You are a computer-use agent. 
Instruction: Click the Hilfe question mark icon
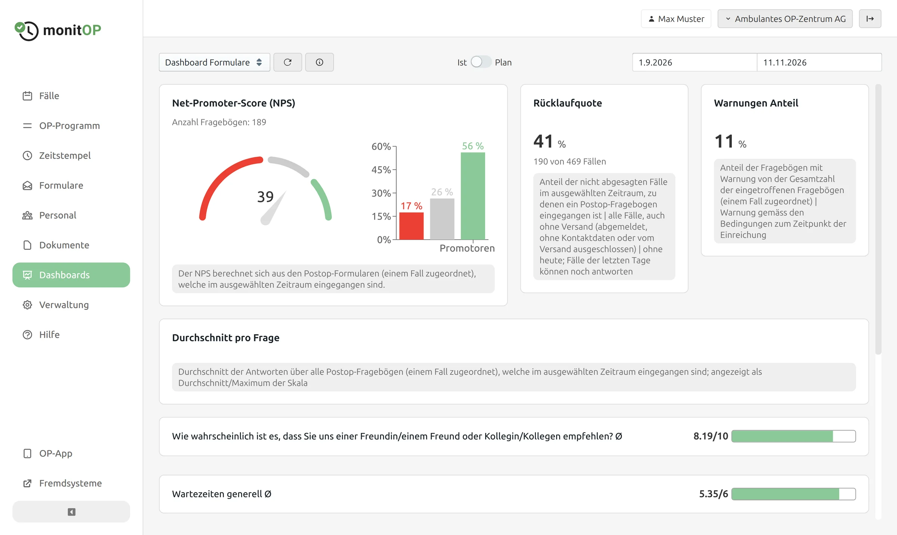[x=27, y=335]
